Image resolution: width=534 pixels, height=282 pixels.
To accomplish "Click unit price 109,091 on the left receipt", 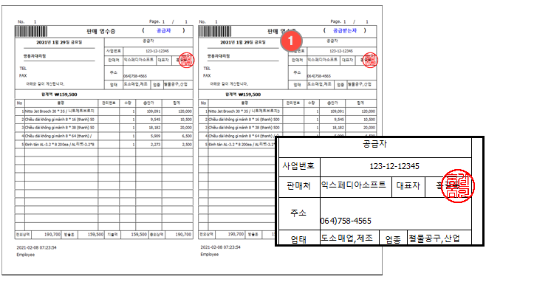I will pos(153,111).
